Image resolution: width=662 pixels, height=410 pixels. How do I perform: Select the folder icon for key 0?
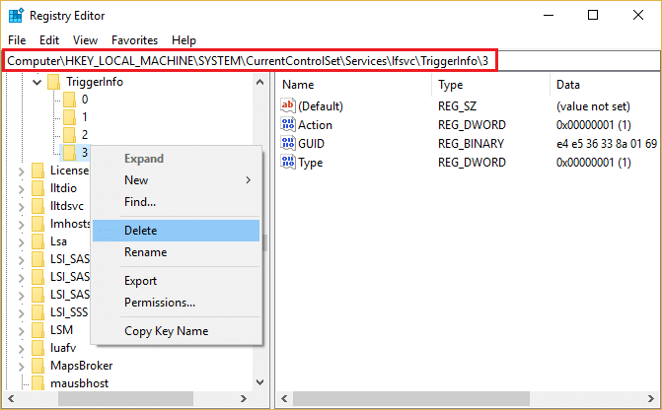click(x=68, y=100)
